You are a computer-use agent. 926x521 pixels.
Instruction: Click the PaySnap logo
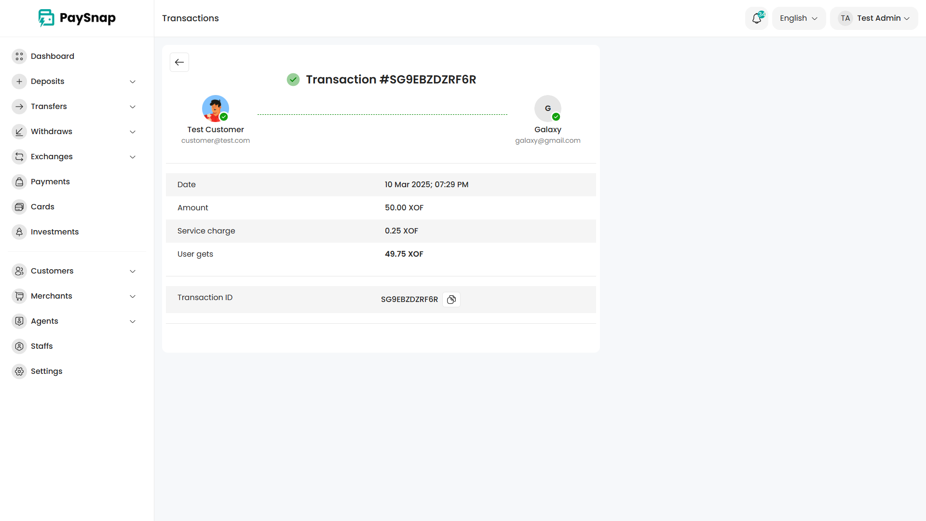coord(77,18)
